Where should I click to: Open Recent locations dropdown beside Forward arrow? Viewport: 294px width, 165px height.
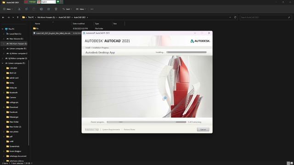(x=13, y=17)
